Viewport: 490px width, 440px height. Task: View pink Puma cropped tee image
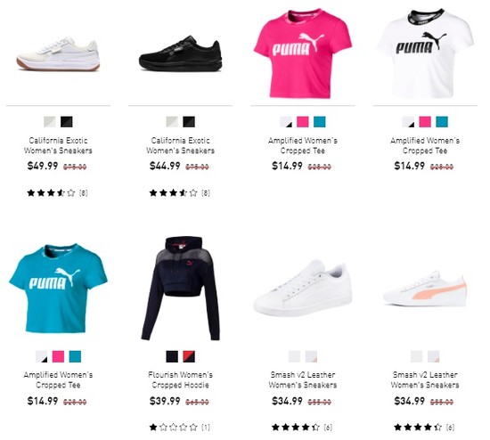303,53
